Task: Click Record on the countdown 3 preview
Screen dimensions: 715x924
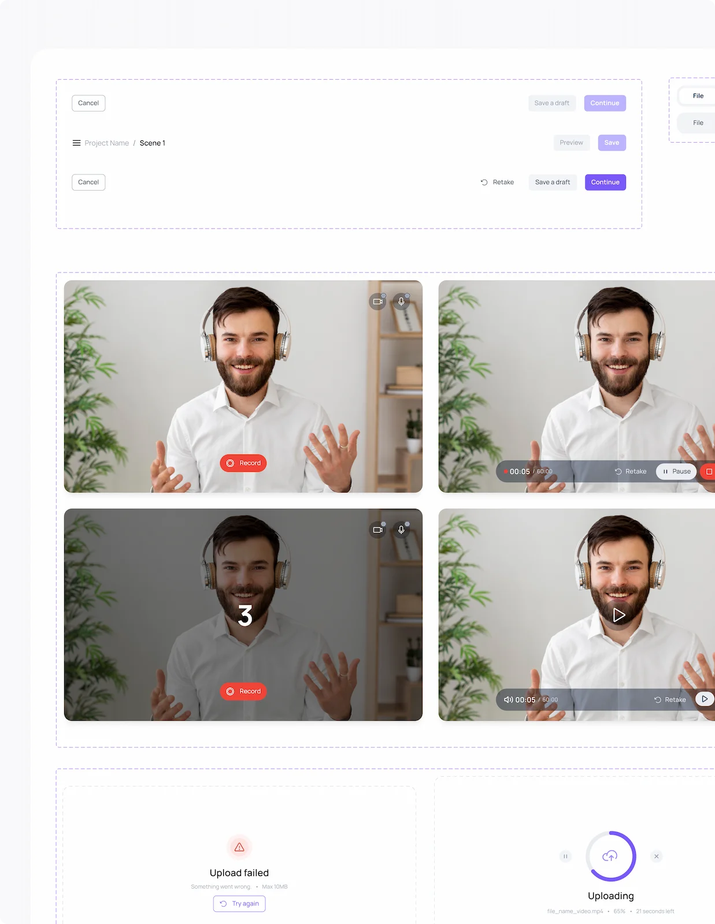Action: pos(243,691)
